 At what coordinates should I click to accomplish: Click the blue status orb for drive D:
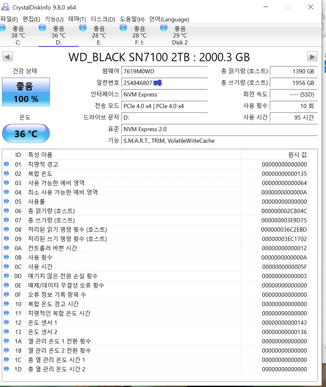pyautogui.click(x=42, y=27)
